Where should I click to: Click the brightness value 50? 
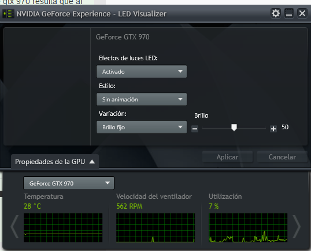[285, 127]
